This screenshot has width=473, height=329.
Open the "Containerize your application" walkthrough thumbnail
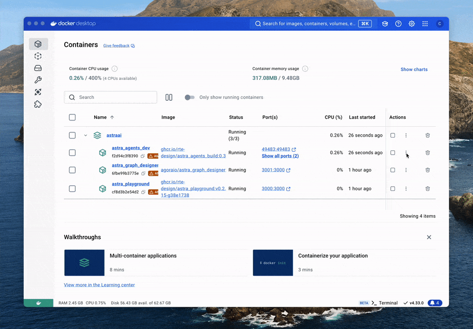pyautogui.click(x=273, y=263)
